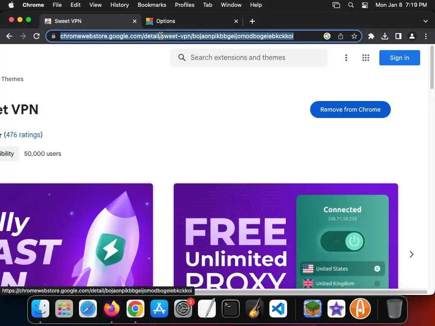This screenshot has width=435, height=326.
Task: Open System Settings from the dock
Action: click(x=183, y=309)
